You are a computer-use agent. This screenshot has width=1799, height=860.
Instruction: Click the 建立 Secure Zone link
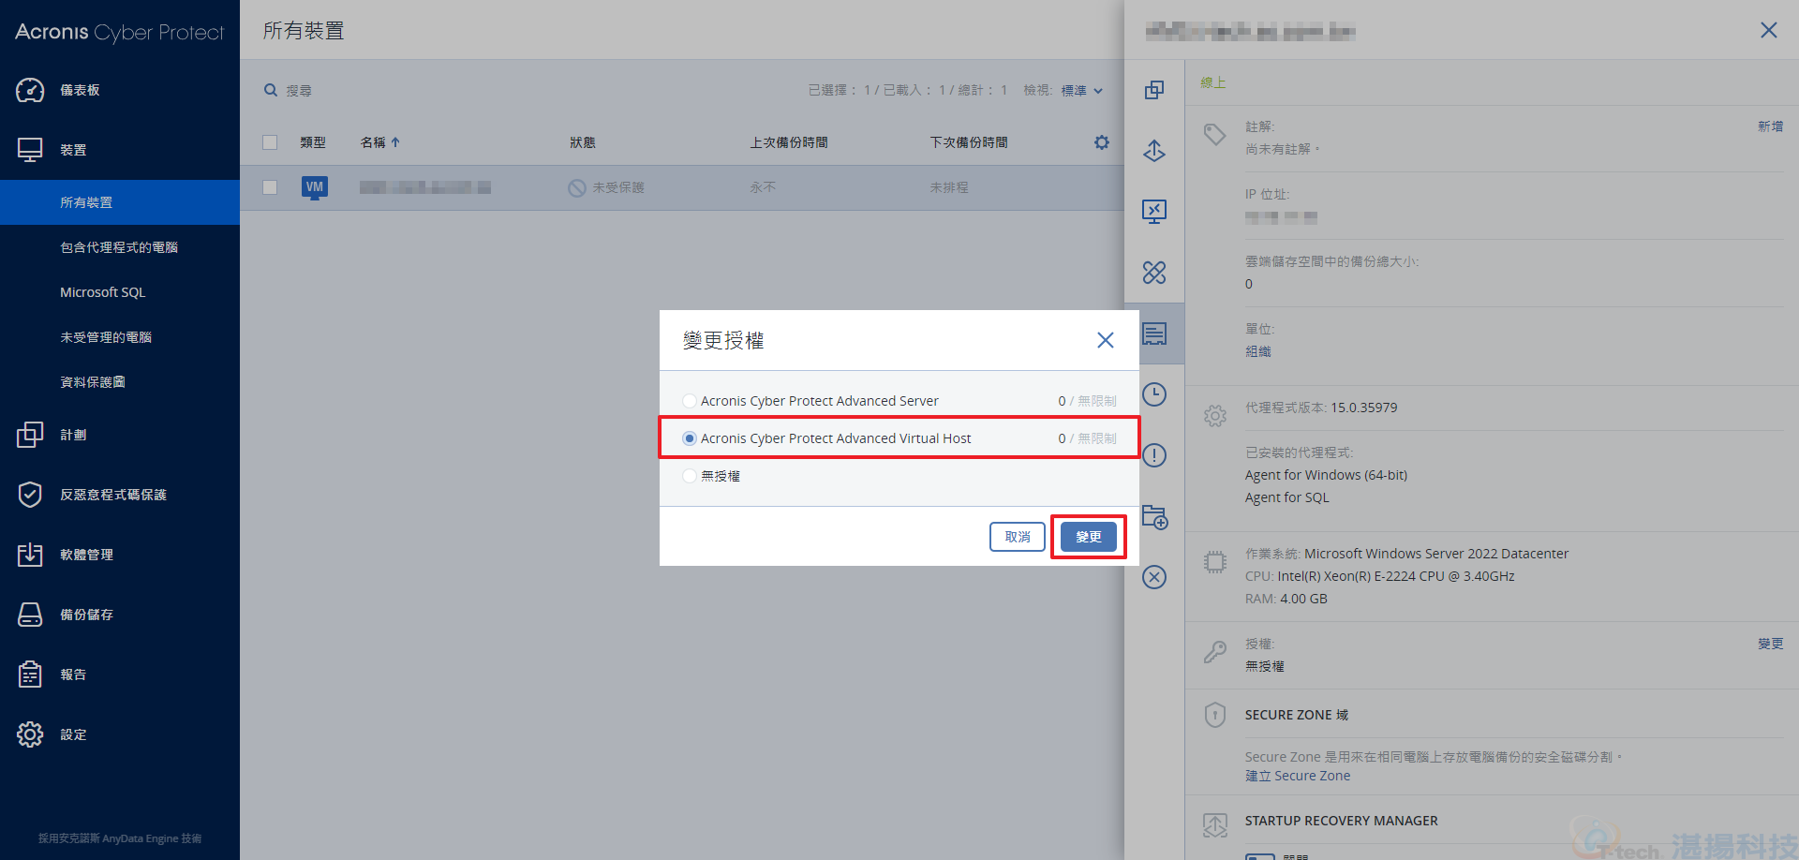1298,776
